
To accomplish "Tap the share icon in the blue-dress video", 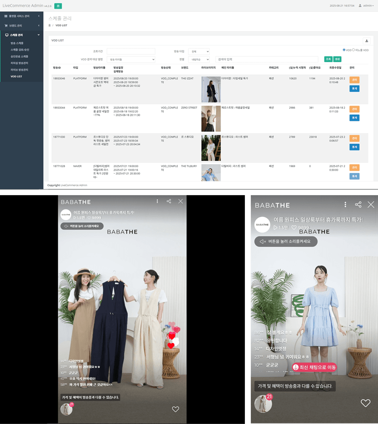I will tap(358, 204).
